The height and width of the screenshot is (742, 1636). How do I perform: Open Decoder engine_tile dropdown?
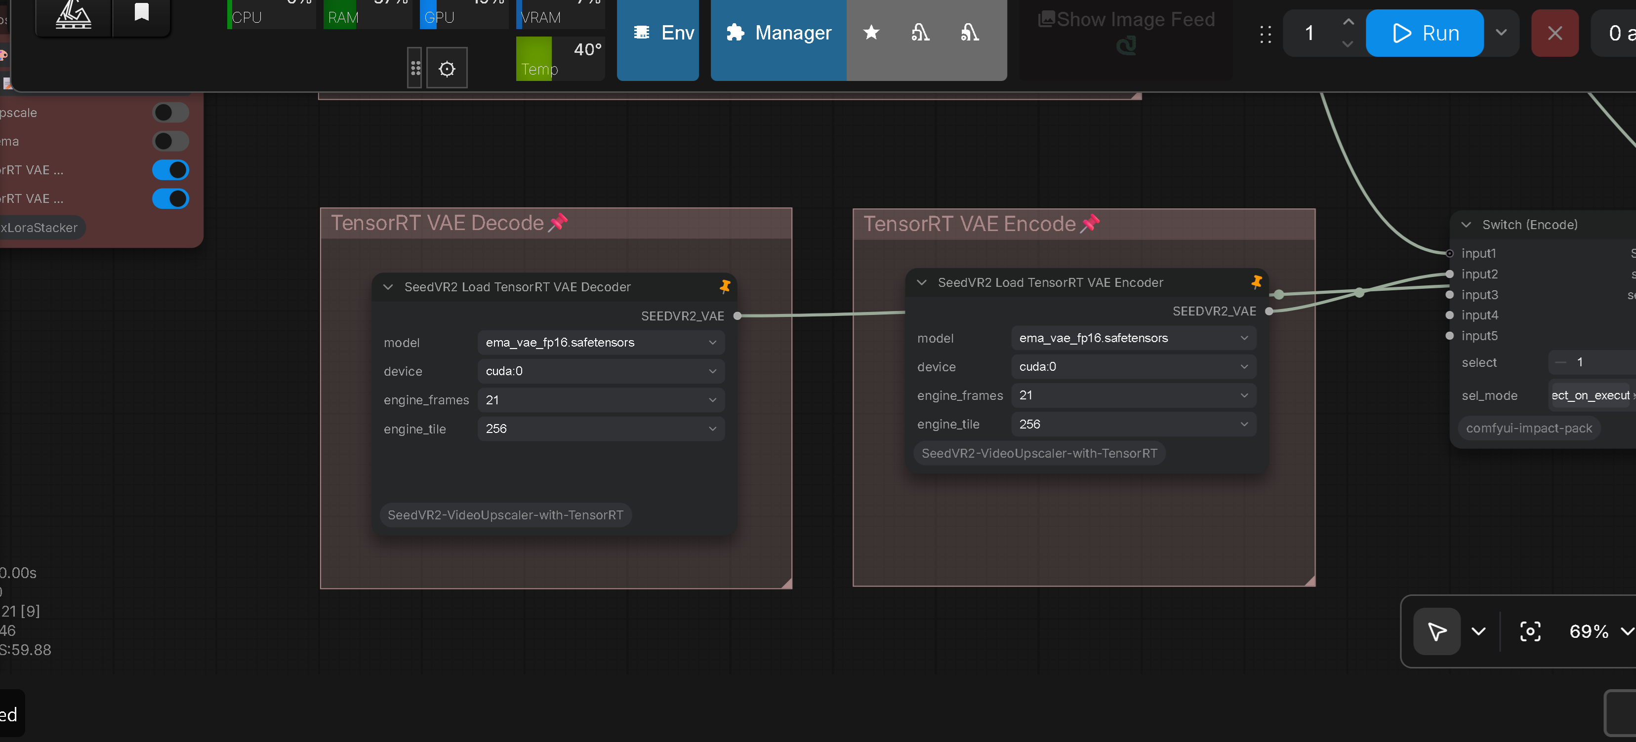tap(601, 429)
